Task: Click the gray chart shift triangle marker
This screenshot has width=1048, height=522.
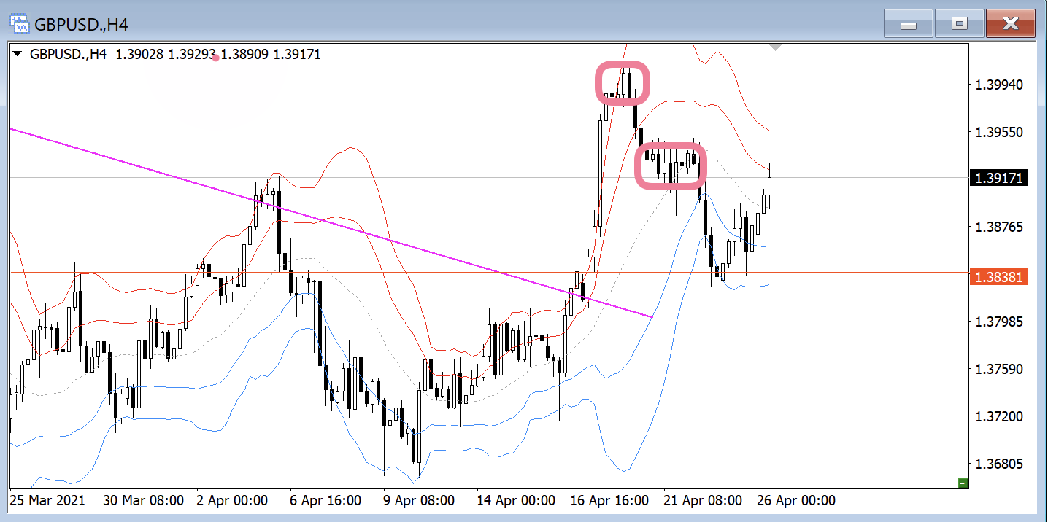Action: (776, 47)
